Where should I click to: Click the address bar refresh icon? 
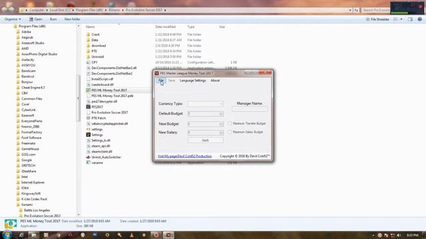[356, 10]
